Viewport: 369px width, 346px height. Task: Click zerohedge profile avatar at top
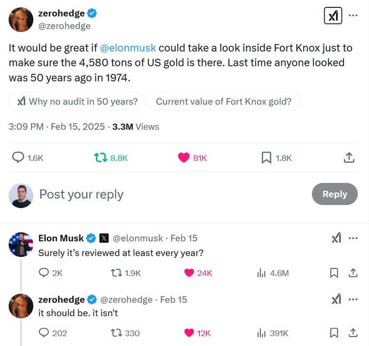click(x=21, y=20)
